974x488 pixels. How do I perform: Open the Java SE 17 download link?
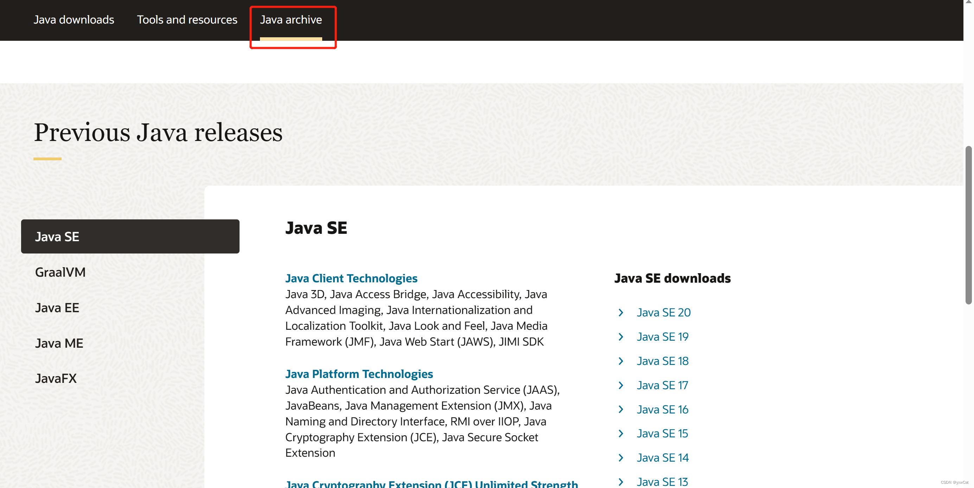662,385
